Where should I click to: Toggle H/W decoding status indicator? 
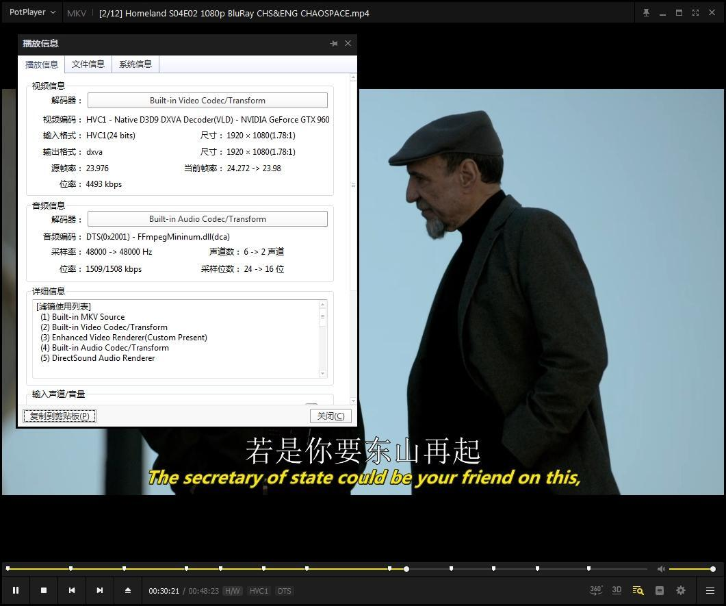232,590
